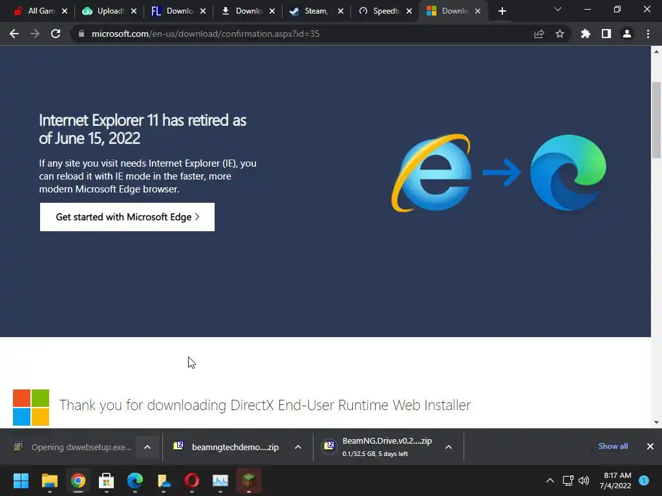The image size is (662, 496).
Task: Expand options for dxwebsetup.exe download
Action: pyautogui.click(x=147, y=447)
